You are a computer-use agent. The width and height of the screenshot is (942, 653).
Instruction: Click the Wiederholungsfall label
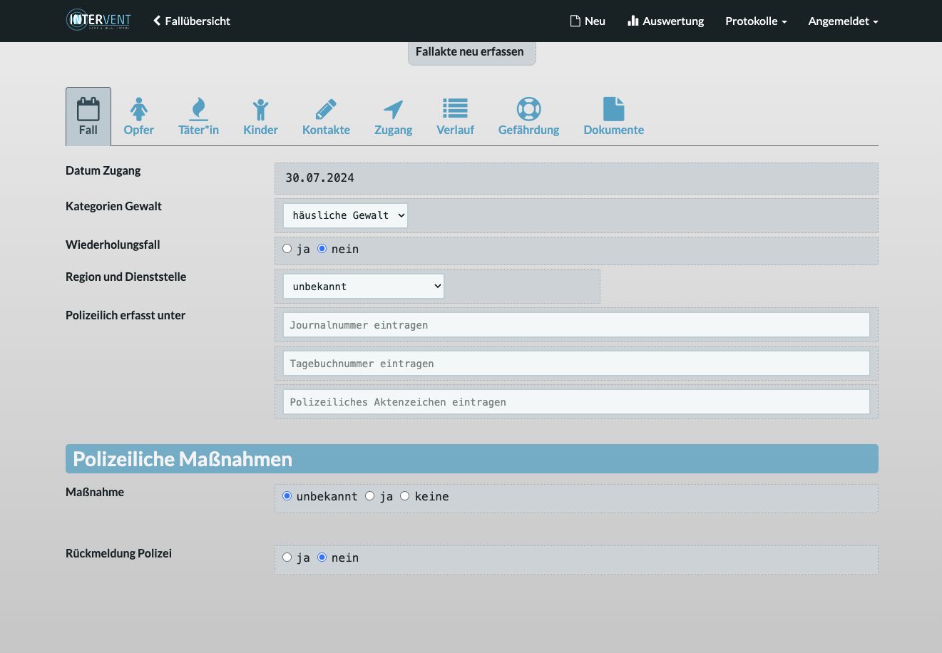(113, 245)
